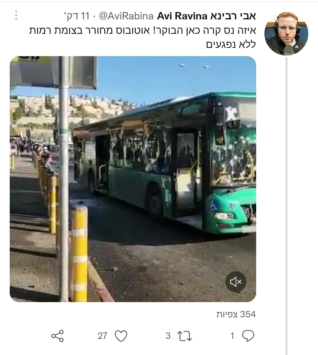
Task: Click the second tweet line ללא נפגעים
Action: click(231, 44)
